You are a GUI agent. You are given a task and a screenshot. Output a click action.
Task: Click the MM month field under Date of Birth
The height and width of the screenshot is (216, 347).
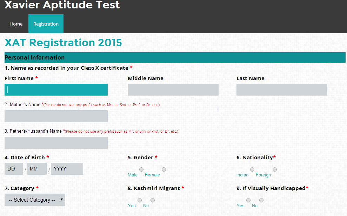(36, 168)
